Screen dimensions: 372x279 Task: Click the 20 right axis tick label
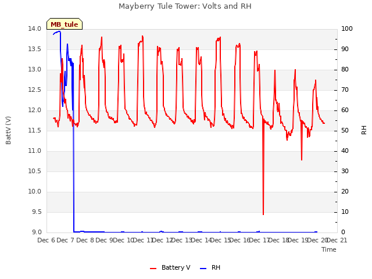click(x=345, y=192)
